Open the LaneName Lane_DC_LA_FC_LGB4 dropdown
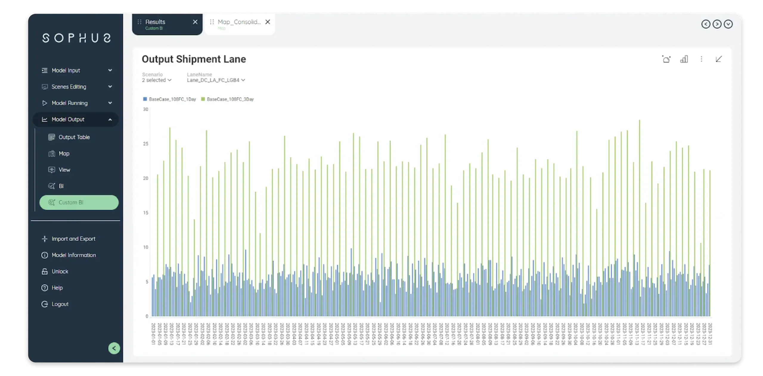This screenshot has height=376, width=763. (216, 80)
